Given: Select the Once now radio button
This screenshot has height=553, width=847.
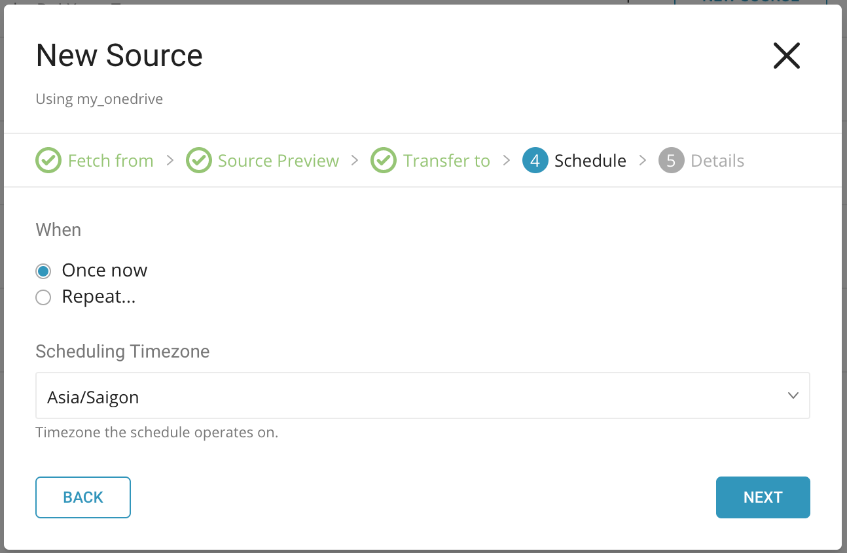Looking at the screenshot, I should pyautogui.click(x=43, y=271).
